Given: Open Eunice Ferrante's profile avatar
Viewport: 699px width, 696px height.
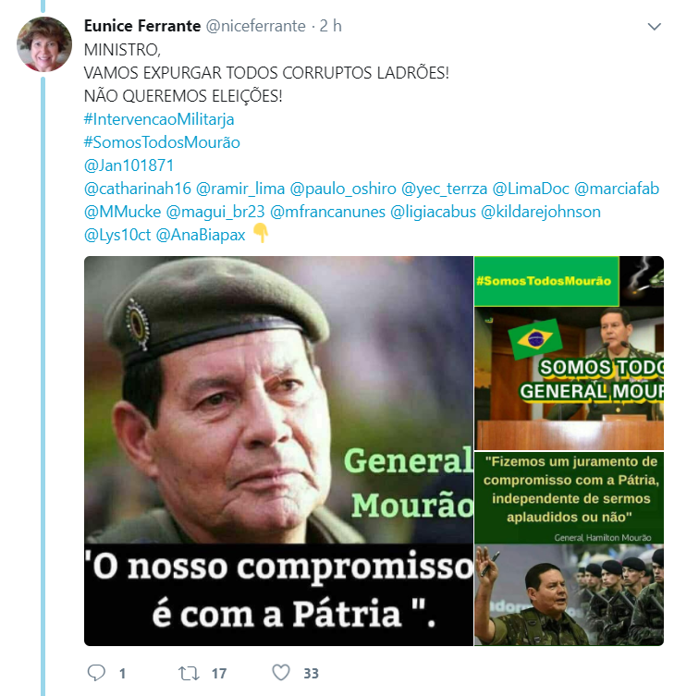Looking at the screenshot, I should click(44, 44).
